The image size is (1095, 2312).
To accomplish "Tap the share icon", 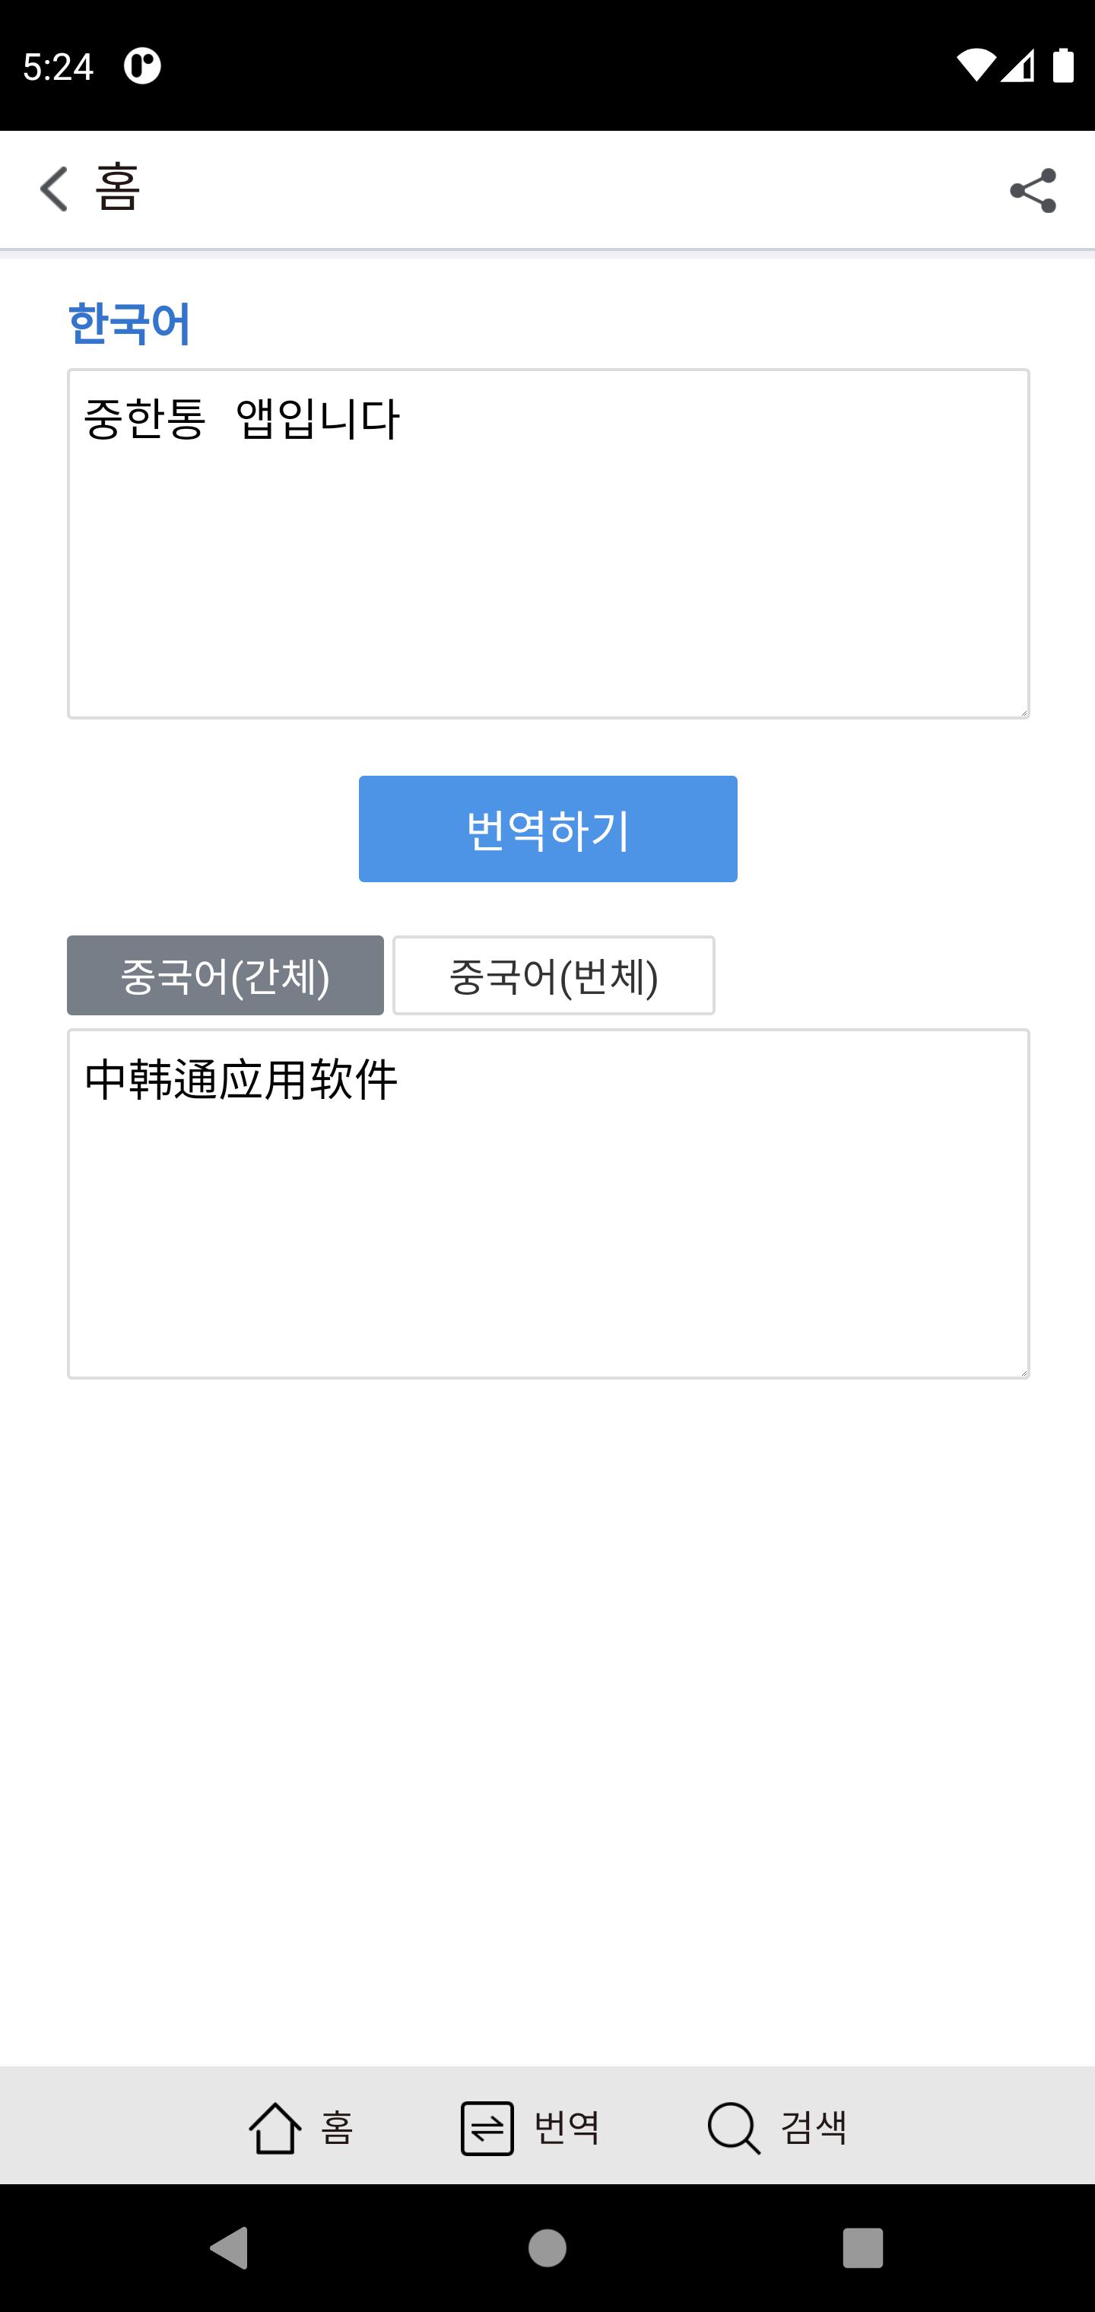I will pos(1032,190).
